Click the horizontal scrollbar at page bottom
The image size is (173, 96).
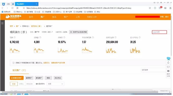[80, 92]
